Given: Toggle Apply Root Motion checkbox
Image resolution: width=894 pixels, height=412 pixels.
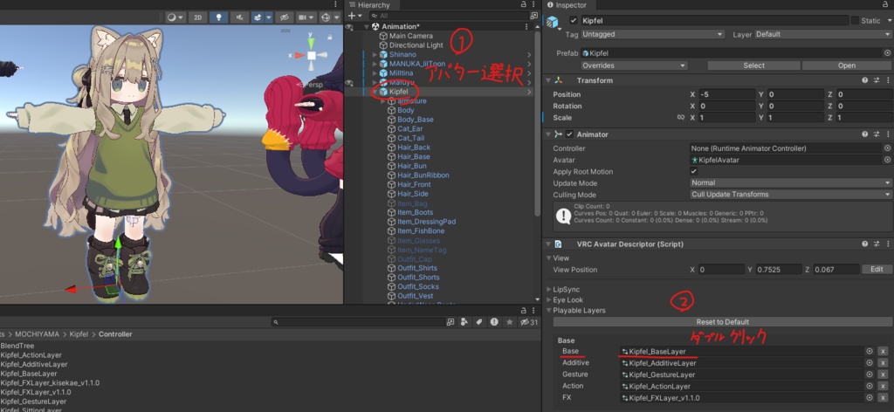Looking at the screenshot, I should coord(694,172).
